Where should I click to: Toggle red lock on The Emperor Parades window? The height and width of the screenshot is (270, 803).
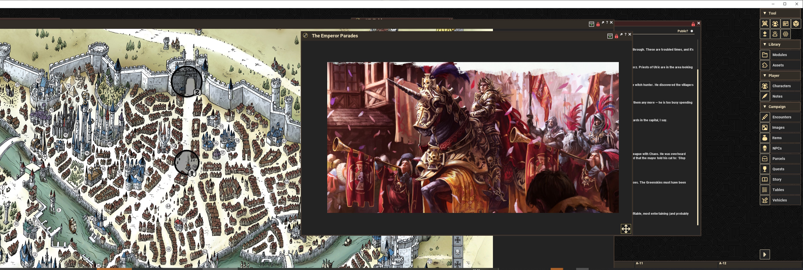[616, 36]
